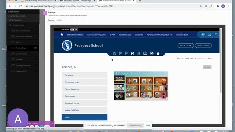235x132 pixels.
Task: Open the IB PYP menu
Action: click(112, 35)
